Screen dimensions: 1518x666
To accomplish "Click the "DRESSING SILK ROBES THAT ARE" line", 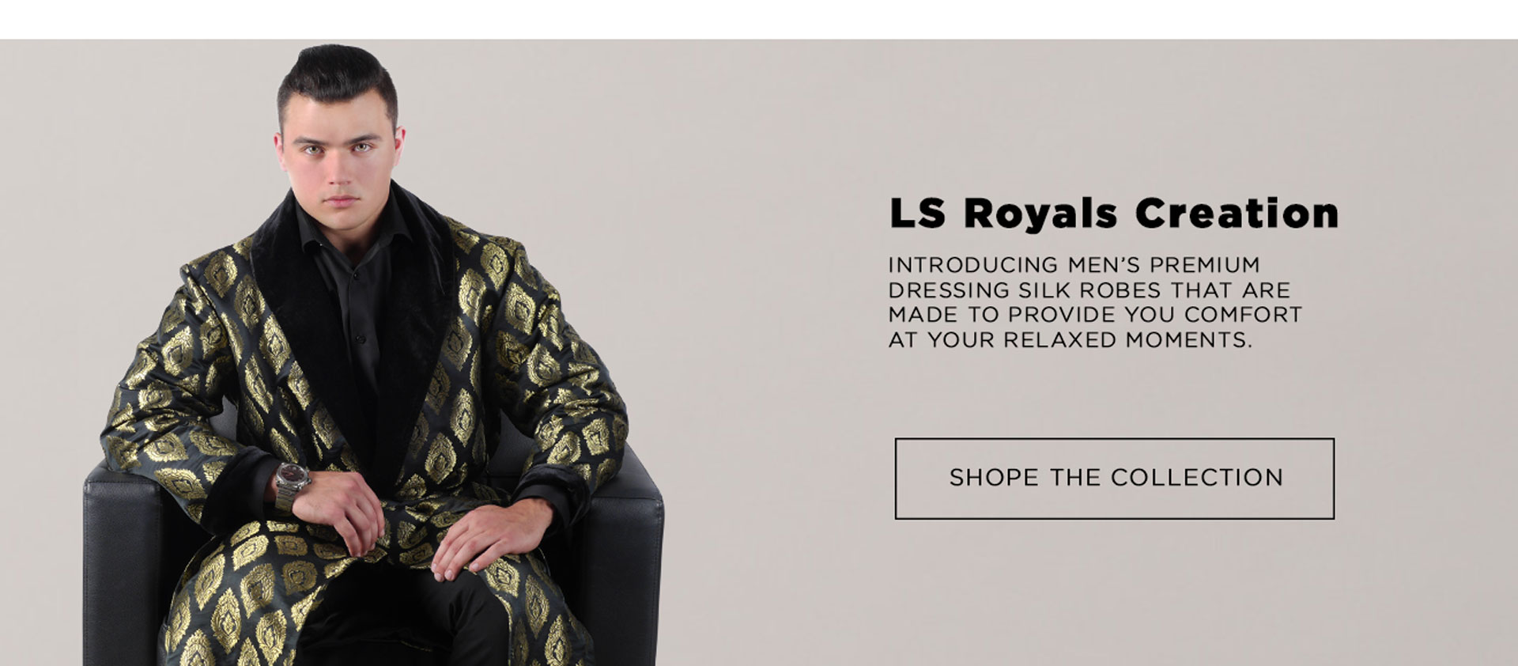I will point(1089,290).
